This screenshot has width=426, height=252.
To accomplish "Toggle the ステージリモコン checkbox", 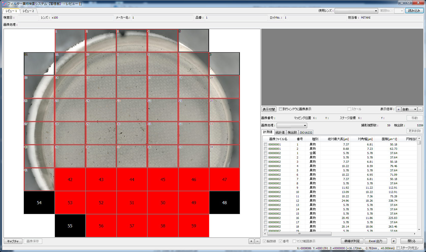I will click(398, 248).
